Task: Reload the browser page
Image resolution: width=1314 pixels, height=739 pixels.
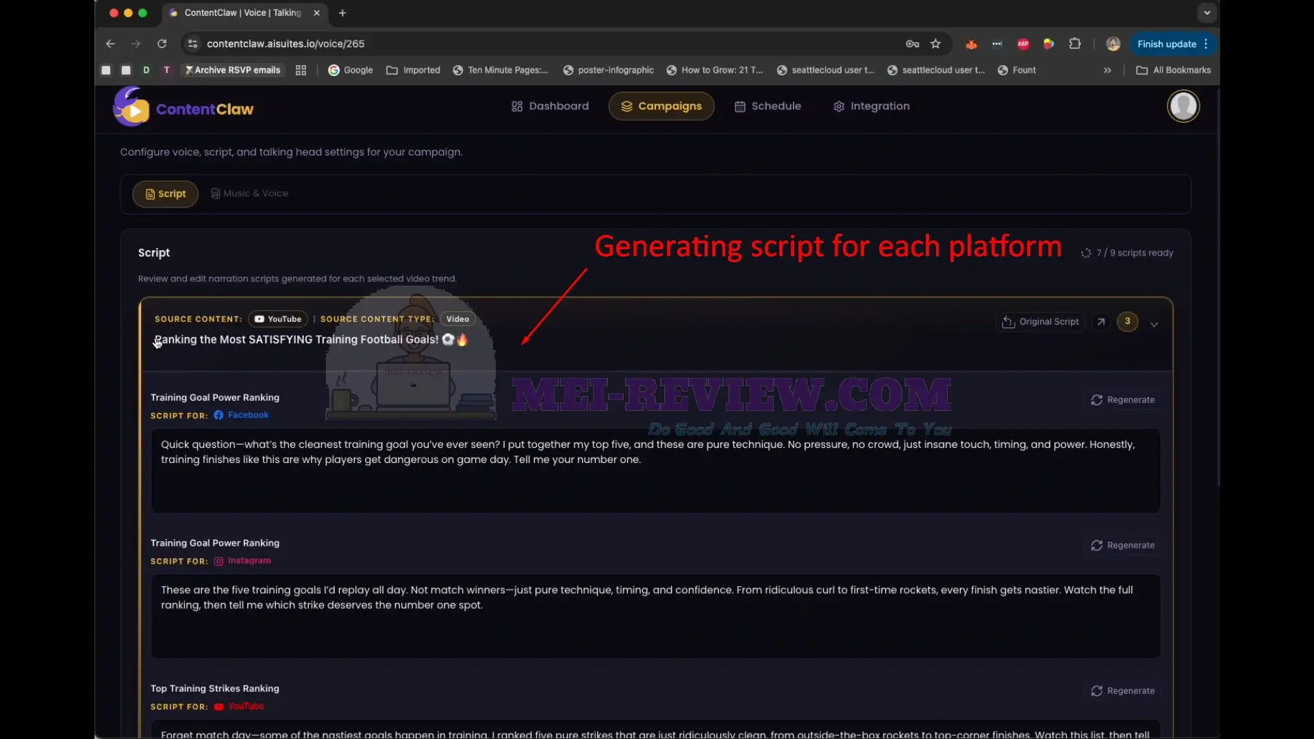Action: pos(162,44)
